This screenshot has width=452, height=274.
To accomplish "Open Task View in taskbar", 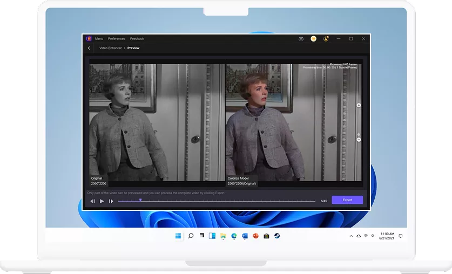I will 202,236.
